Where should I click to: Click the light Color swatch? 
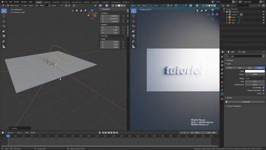point(255,71)
